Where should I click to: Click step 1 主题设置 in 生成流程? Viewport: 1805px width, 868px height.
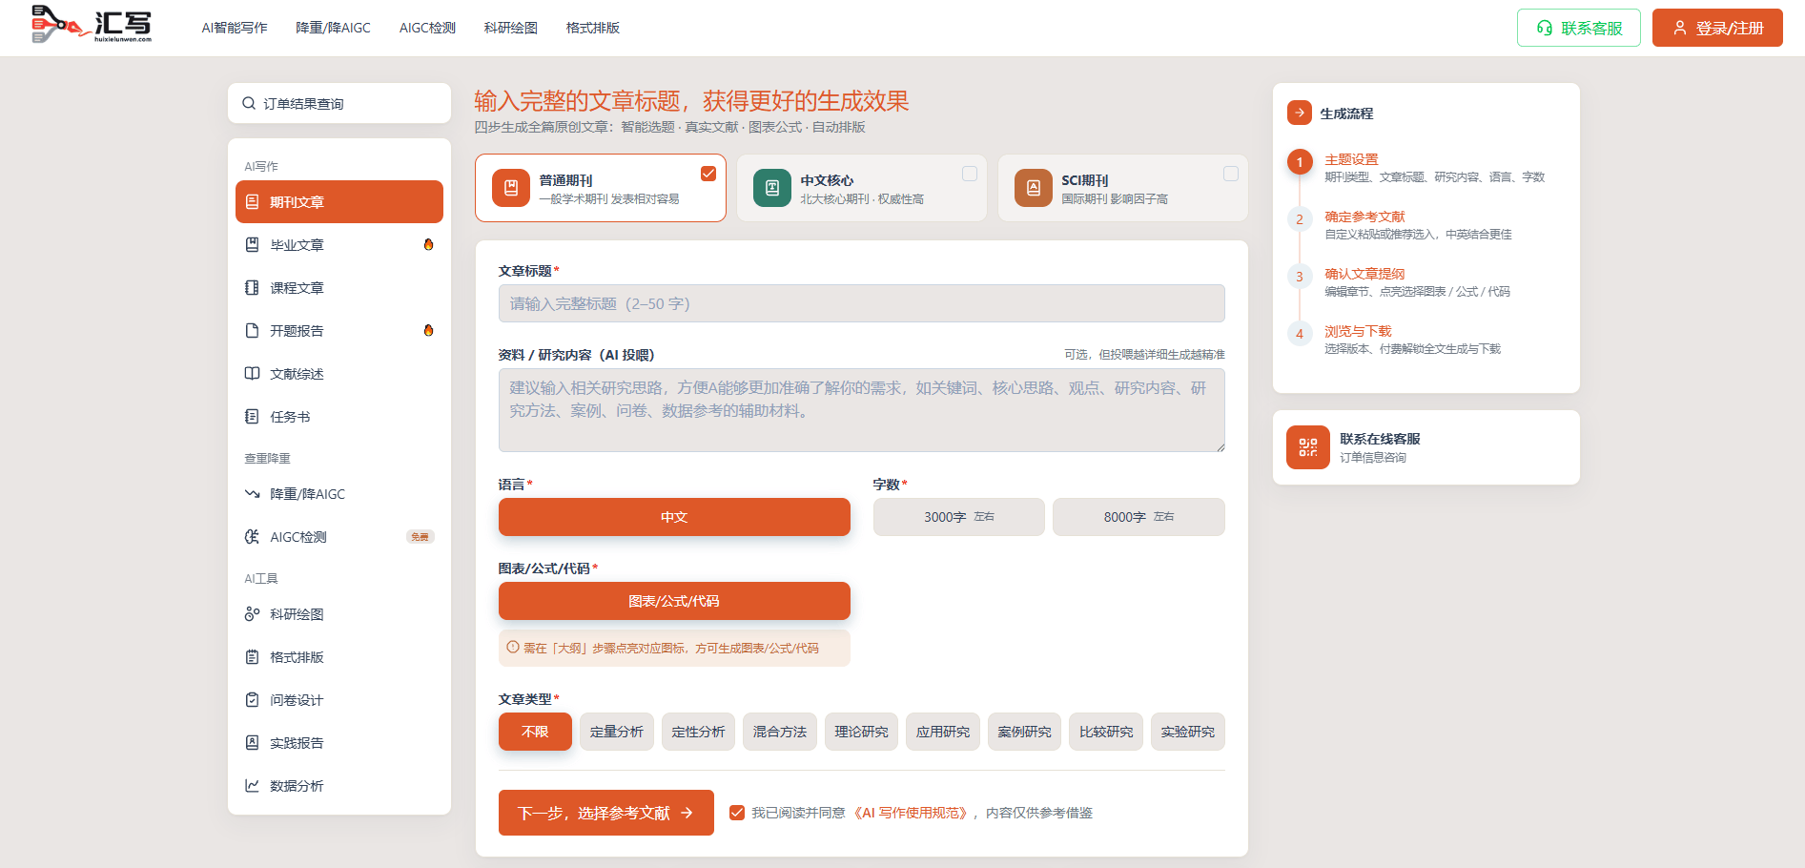[x=1351, y=159]
